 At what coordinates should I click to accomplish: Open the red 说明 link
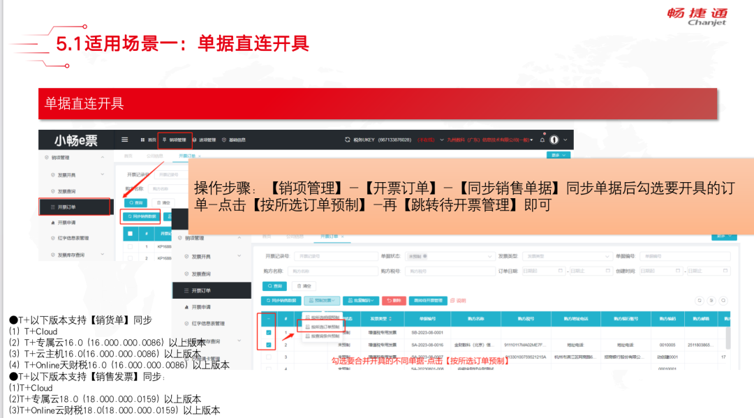(x=458, y=300)
